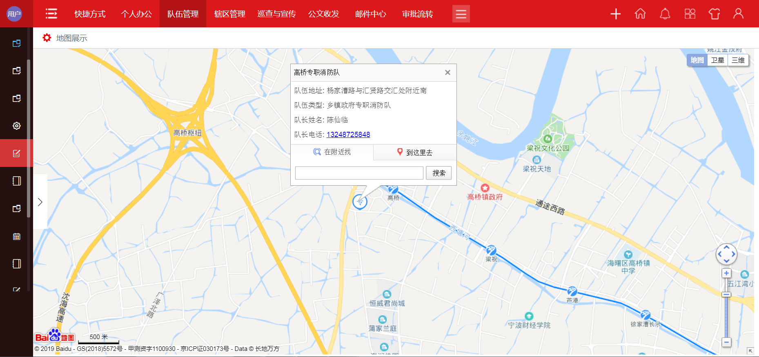The height and width of the screenshot is (357, 759).
Task: Click the 高桥镇政府 star marker
Action: click(x=485, y=188)
